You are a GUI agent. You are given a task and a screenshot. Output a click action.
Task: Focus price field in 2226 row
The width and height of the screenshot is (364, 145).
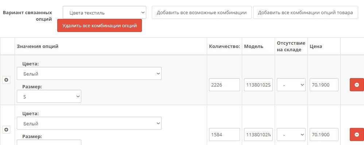(324, 85)
